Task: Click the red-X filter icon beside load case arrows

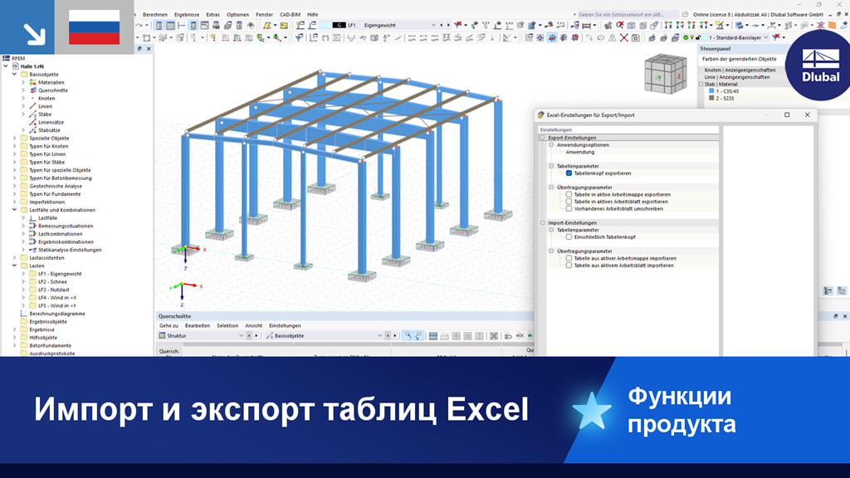Action: coord(457,25)
